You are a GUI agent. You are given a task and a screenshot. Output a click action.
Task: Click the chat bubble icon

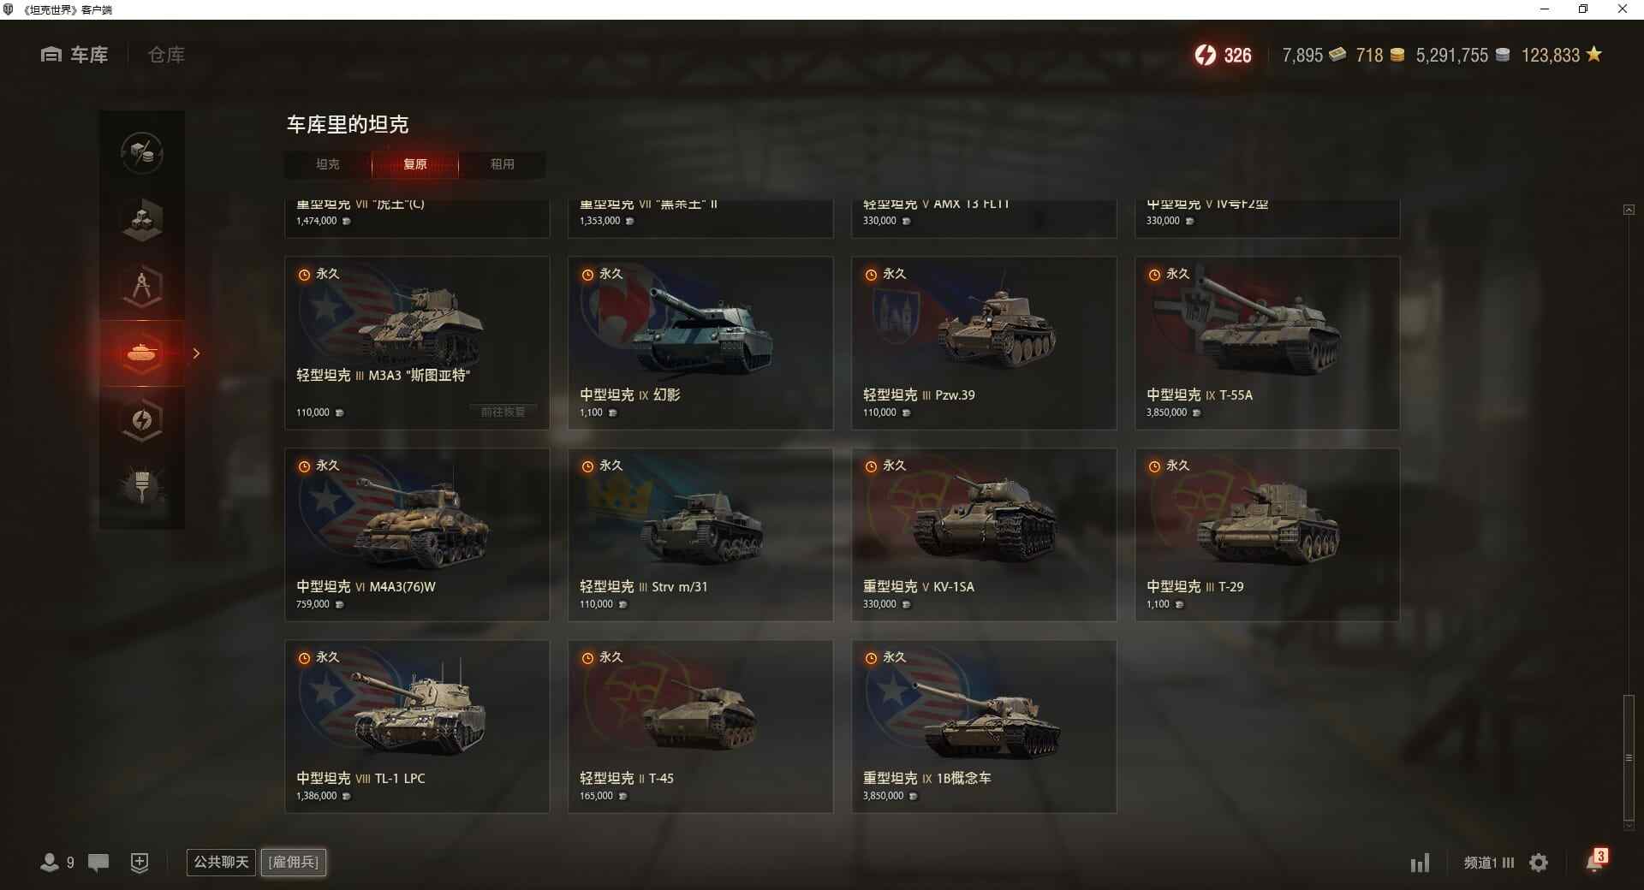[x=98, y=863]
